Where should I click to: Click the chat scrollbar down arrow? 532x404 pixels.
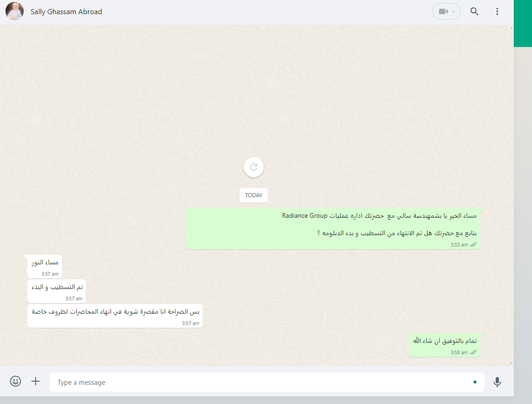511,363
